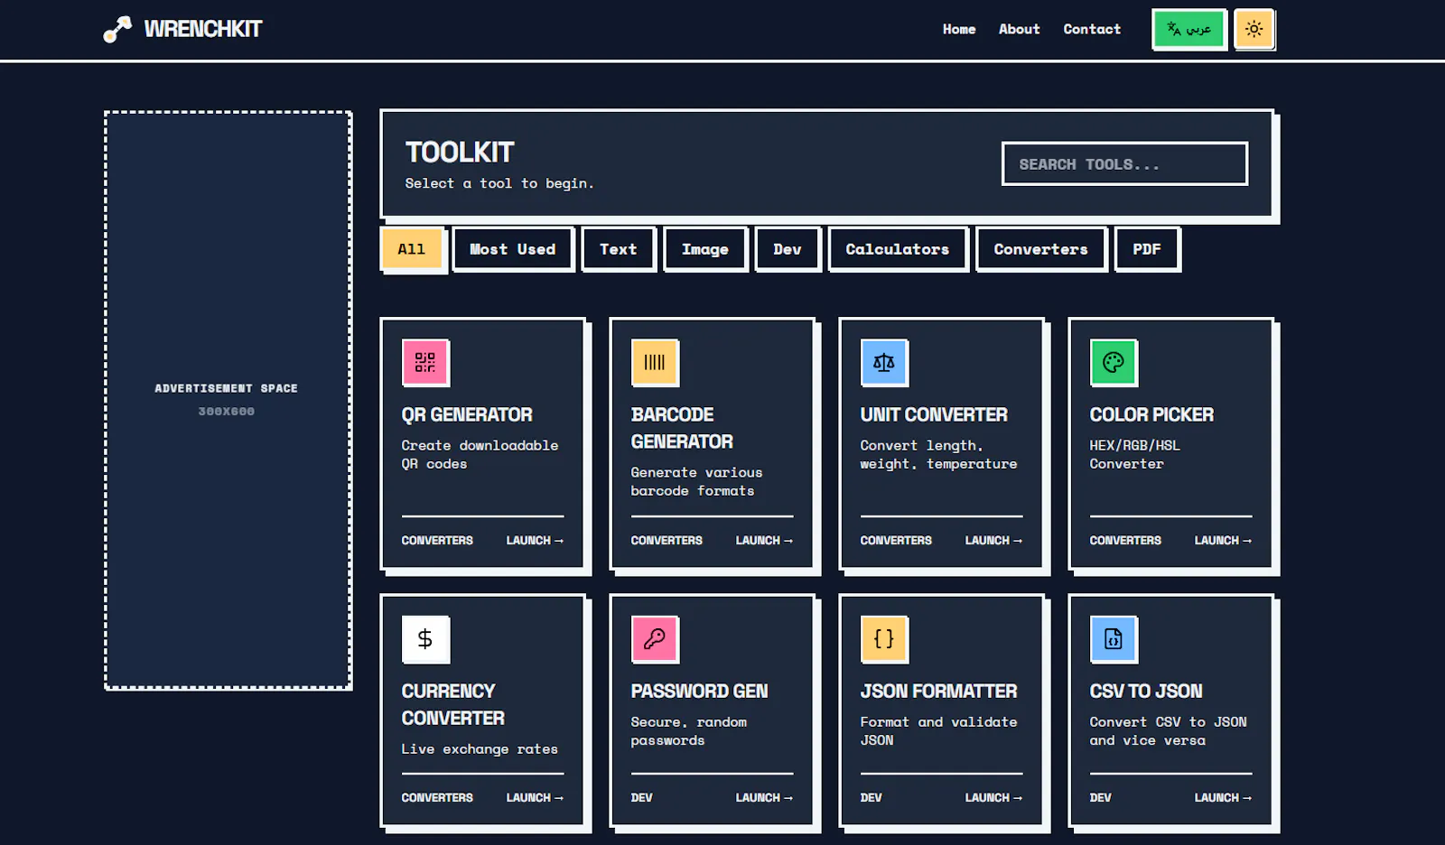Click the CURRENCY CONVERTER card title
This screenshot has width=1445, height=845.
(x=452, y=704)
